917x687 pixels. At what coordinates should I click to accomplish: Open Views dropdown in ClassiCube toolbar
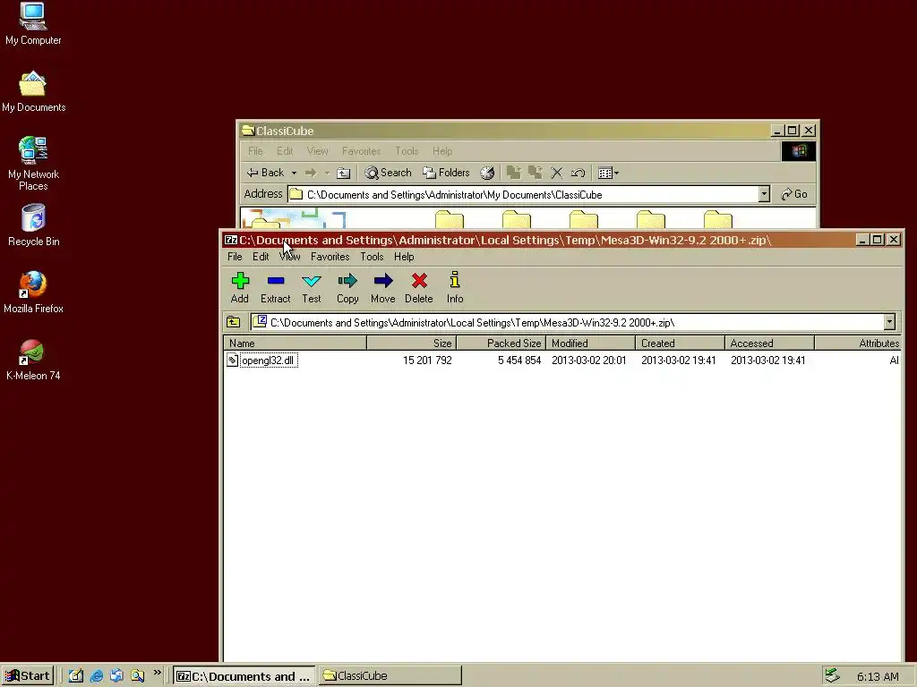[608, 173]
